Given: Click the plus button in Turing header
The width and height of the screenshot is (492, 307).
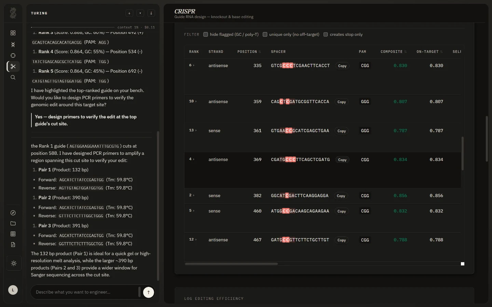Looking at the screenshot, I should (x=129, y=13).
